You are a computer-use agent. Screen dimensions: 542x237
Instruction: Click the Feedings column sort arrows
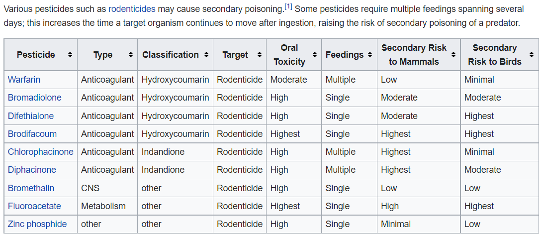point(370,55)
